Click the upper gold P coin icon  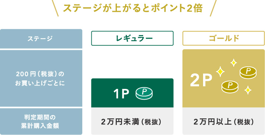[248, 73]
